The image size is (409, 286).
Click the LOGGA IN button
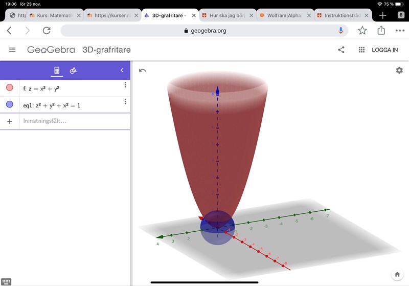pyautogui.click(x=384, y=50)
